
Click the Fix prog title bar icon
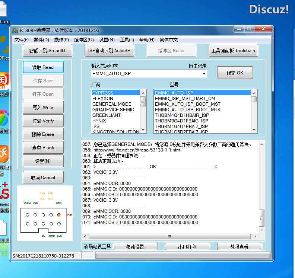pos(15,30)
